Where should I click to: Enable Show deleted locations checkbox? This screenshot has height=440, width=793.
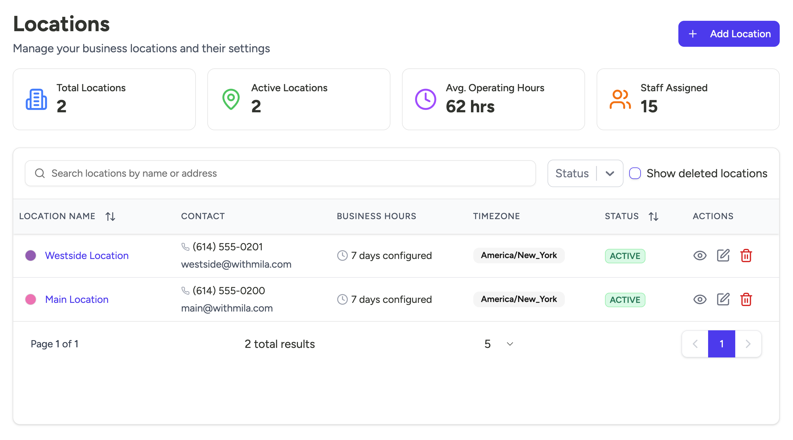(x=635, y=173)
